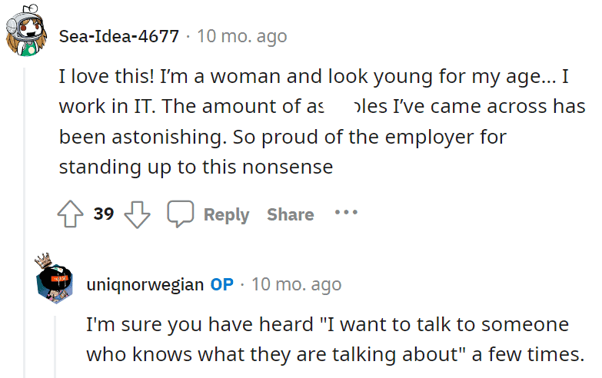
Task: Click the blue OP badge
Action: point(222,284)
